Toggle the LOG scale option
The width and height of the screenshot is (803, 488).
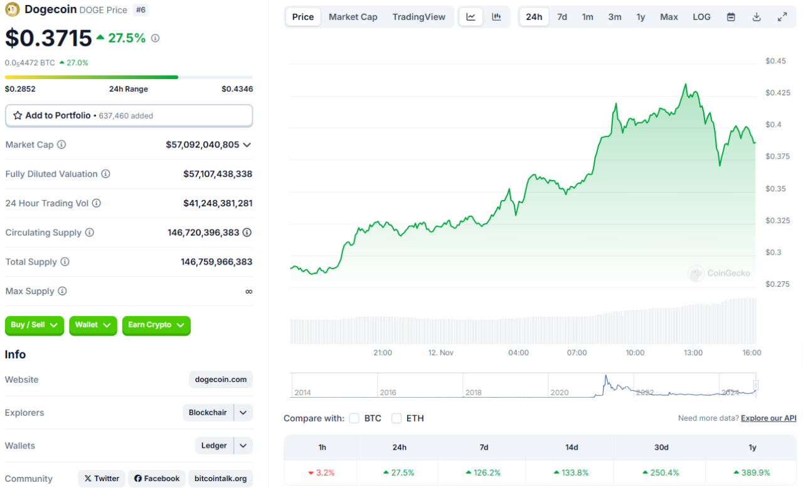point(701,17)
